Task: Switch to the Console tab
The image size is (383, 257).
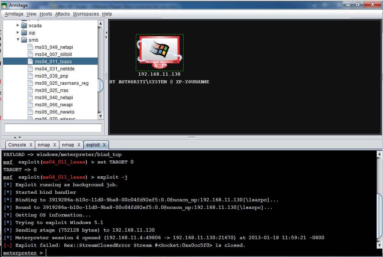Action: 17,145
